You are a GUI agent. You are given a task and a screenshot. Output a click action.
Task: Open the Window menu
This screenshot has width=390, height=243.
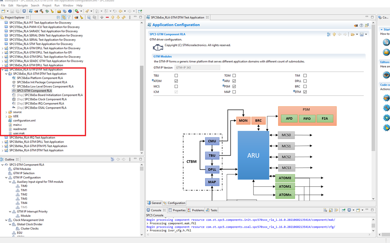point(68,5)
